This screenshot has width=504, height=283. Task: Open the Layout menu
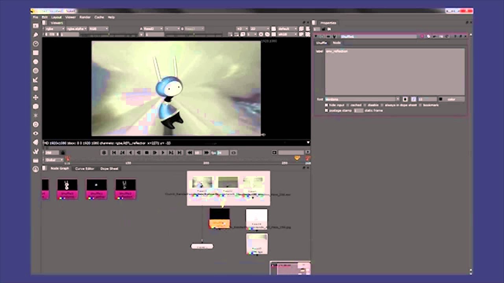(x=56, y=17)
